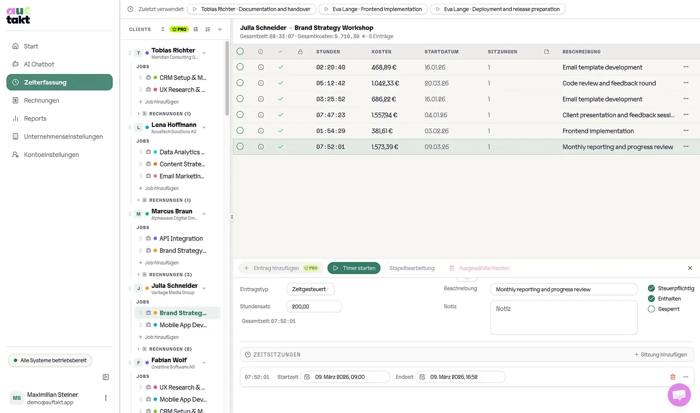Open the AI Chatbot from the sidebar
700x413 pixels.
38,64
